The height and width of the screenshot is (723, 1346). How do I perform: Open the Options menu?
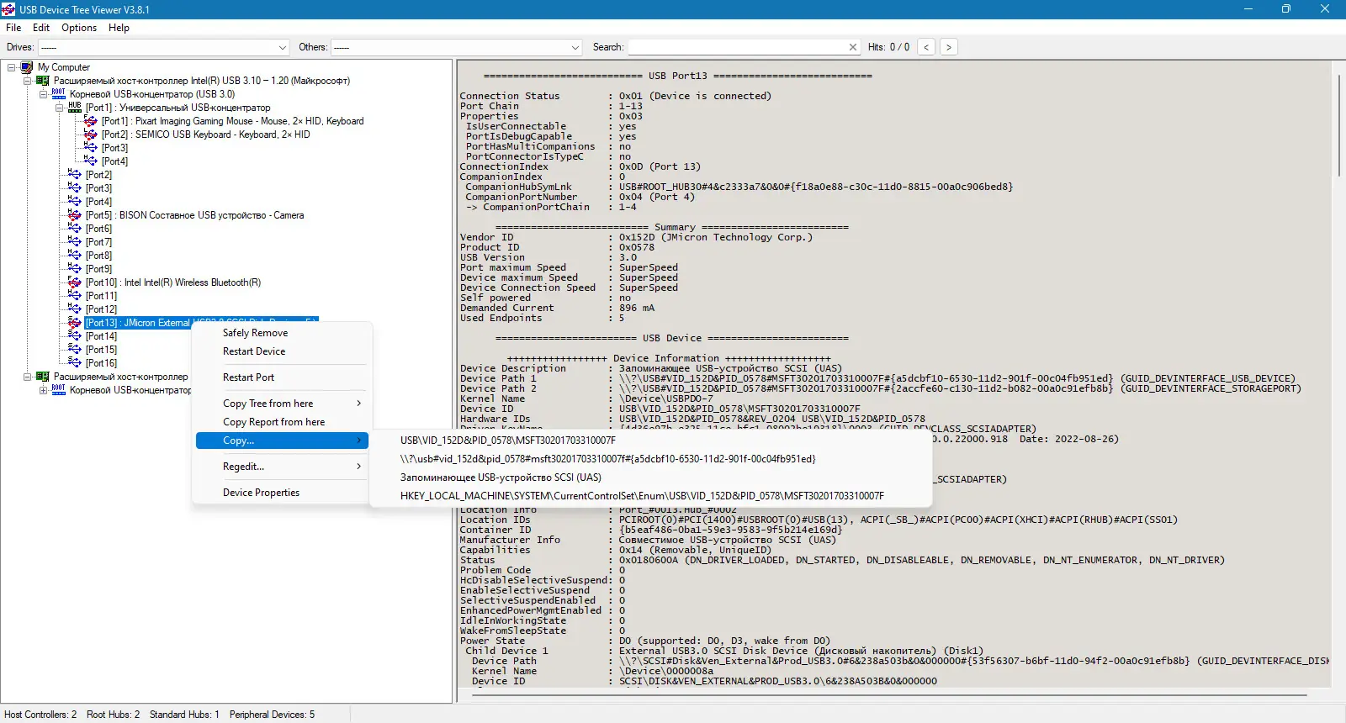click(79, 28)
